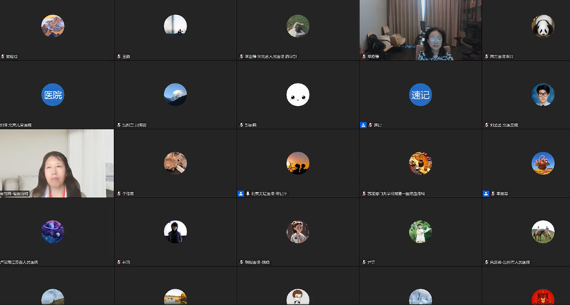Click muted mic icon in window silhouette tile
The image size is (570, 305).
coord(119,57)
